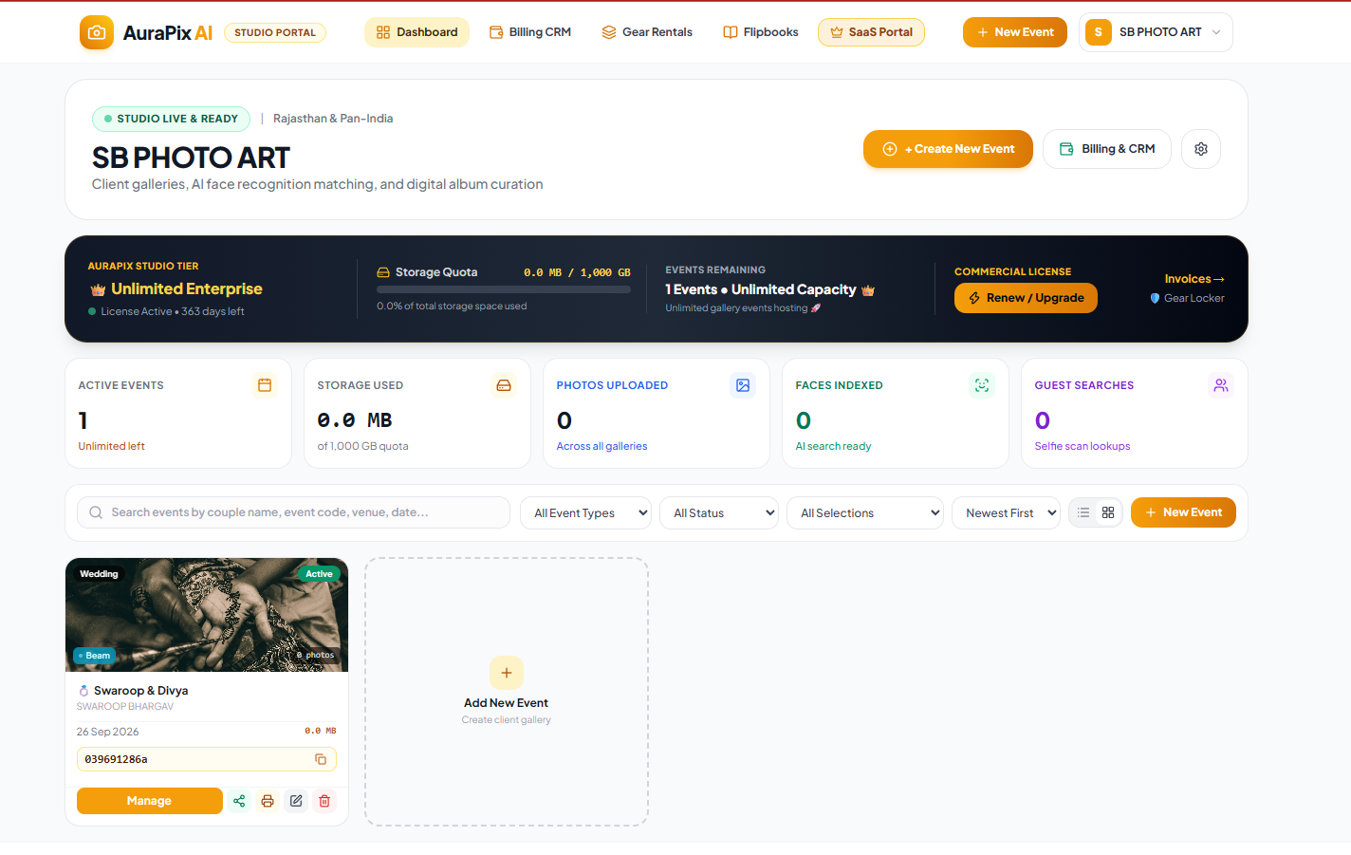
Task: Click the Active status badge on the card
Action: (x=319, y=574)
